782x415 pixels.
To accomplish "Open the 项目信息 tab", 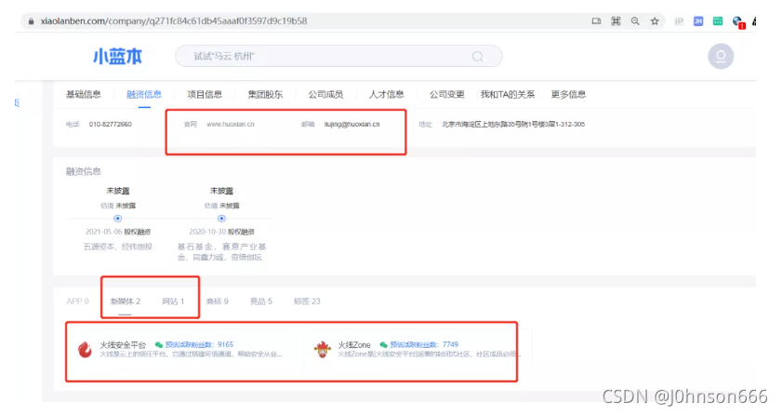I will click(205, 94).
